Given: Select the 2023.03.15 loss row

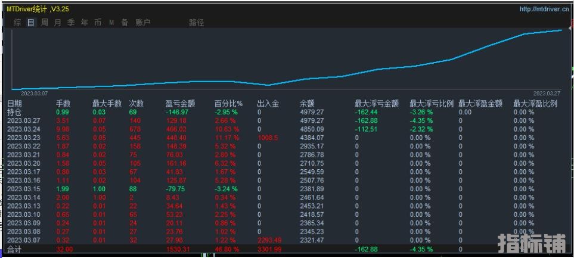Looking at the screenshot, I should [24, 189].
